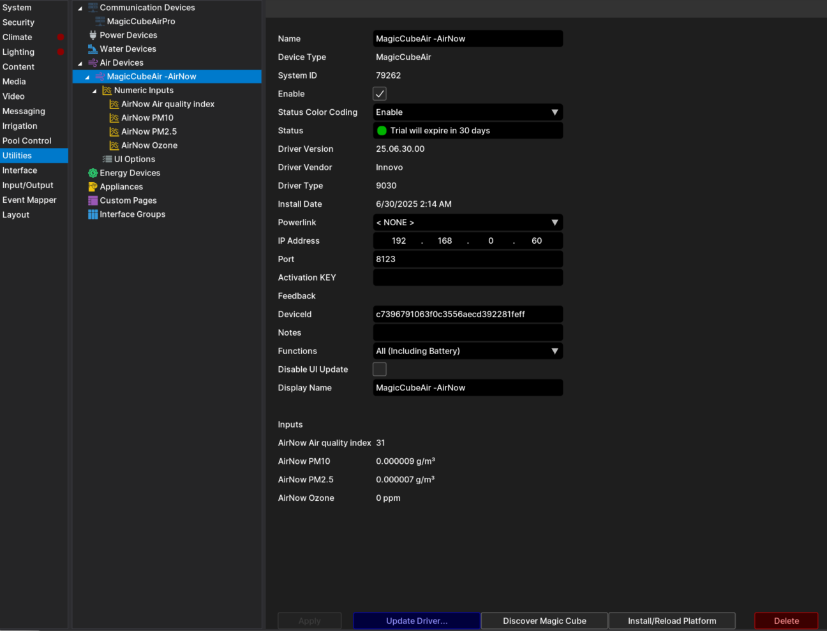Viewport: 827px width, 631px height.
Task: Click the Custom Pages purple icon
Action: (x=93, y=200)
